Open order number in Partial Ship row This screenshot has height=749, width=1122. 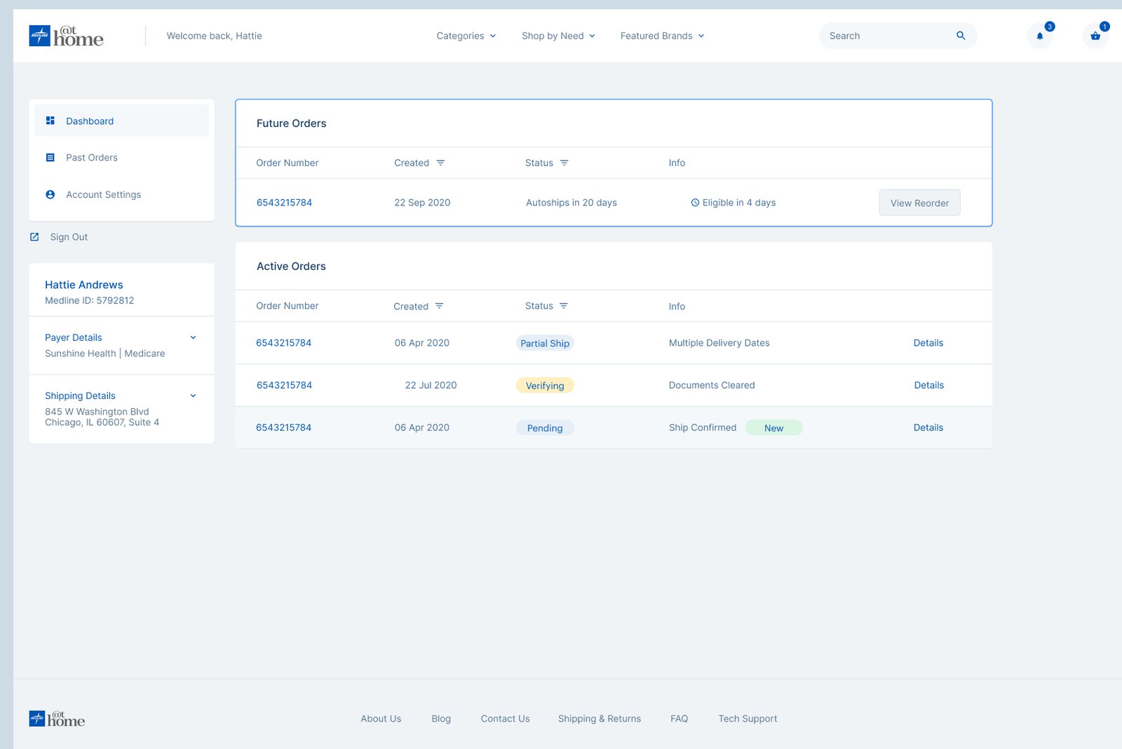[x=283, y=343]
